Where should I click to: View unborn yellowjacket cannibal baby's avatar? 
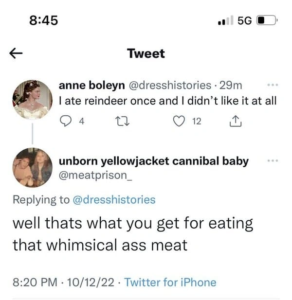coord(32,168)
